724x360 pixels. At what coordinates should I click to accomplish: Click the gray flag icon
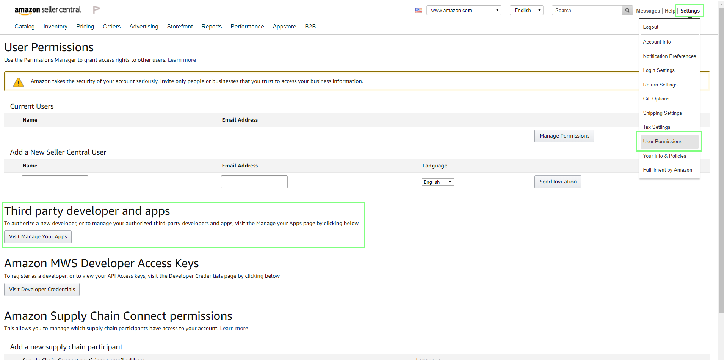pos(97,10)
